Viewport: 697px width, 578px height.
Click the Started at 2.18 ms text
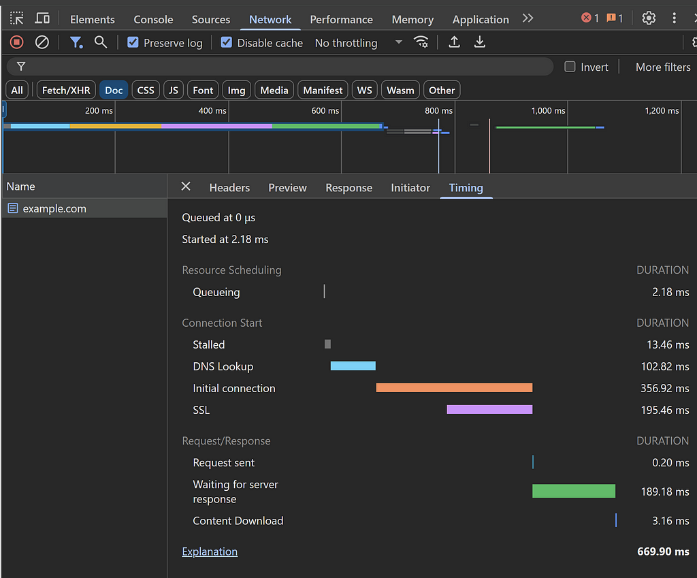(225, 239)
